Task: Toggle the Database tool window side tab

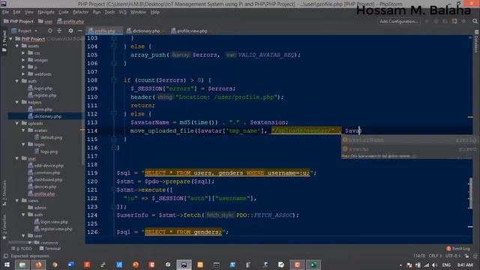Action: 476,41
